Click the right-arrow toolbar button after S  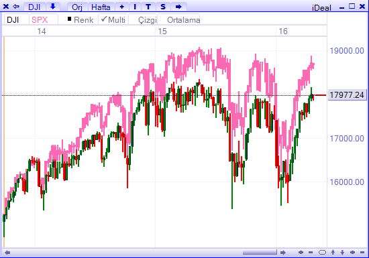pos(178,7)
